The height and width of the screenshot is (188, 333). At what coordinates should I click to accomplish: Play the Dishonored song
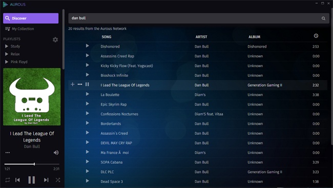tap(87, 46)
